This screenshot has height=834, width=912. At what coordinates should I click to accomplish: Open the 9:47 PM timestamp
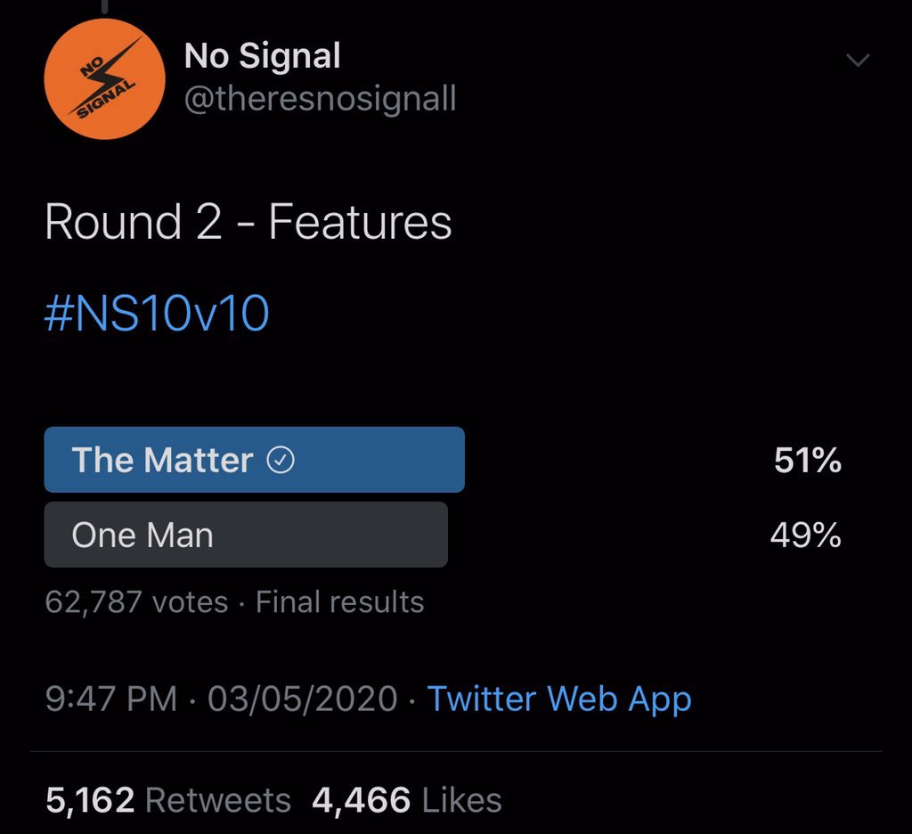click(110, 699)
